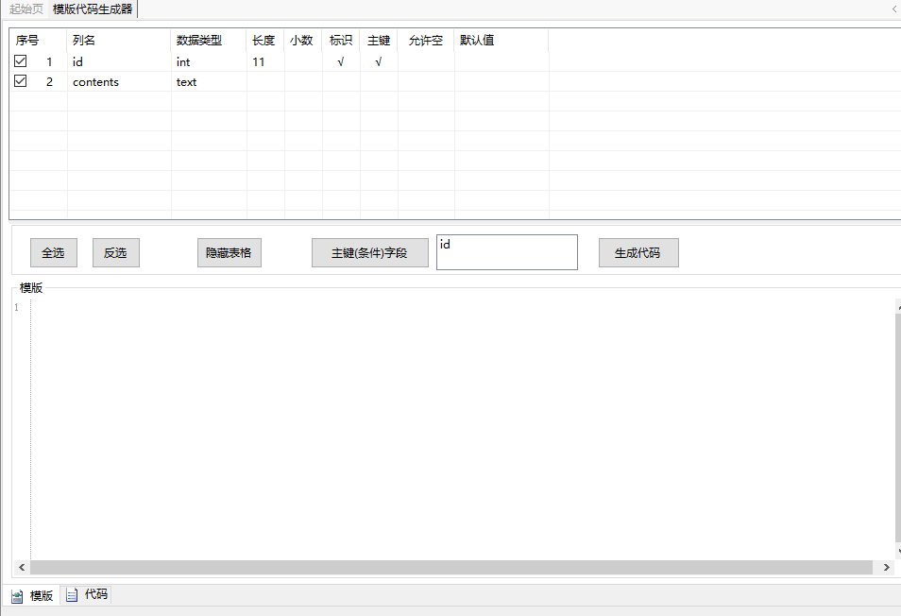Click the 标识 checkmark in row id

(x=341, y=61)
